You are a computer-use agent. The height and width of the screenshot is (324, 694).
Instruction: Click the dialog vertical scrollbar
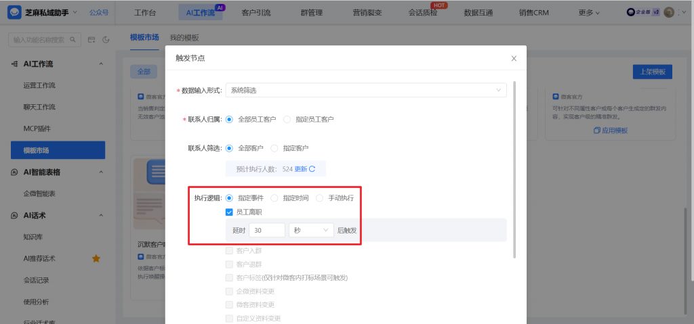click(514, 169)
